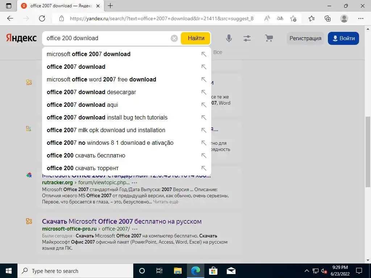Click the Войти login button
Image resolution: width=371 pixels, height=278 pixels.
click(343, 38)
